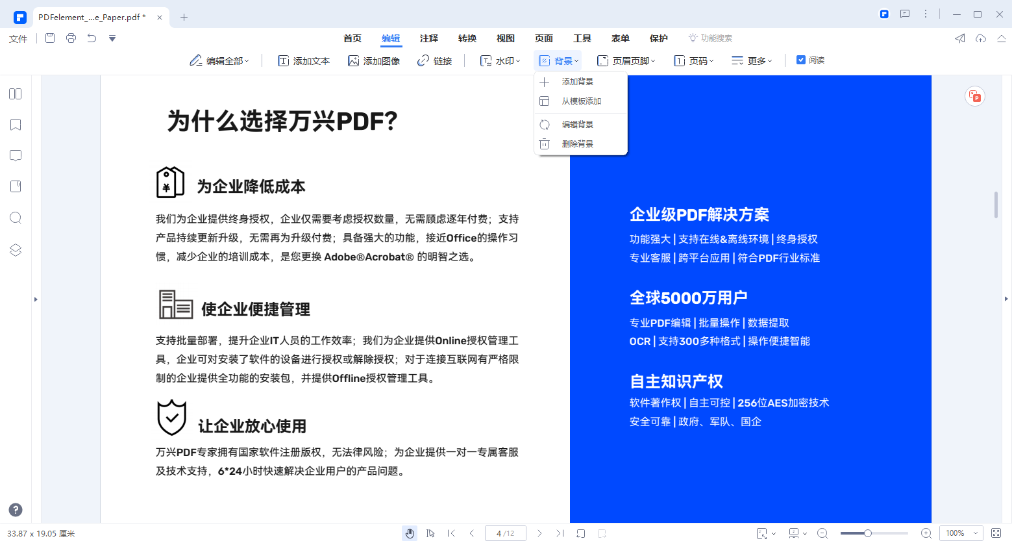Open the search panel
The width and height of the screenshot is (1012, 543).
point(14,218)
